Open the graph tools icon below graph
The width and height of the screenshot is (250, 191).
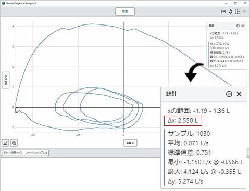click(5, 143)
